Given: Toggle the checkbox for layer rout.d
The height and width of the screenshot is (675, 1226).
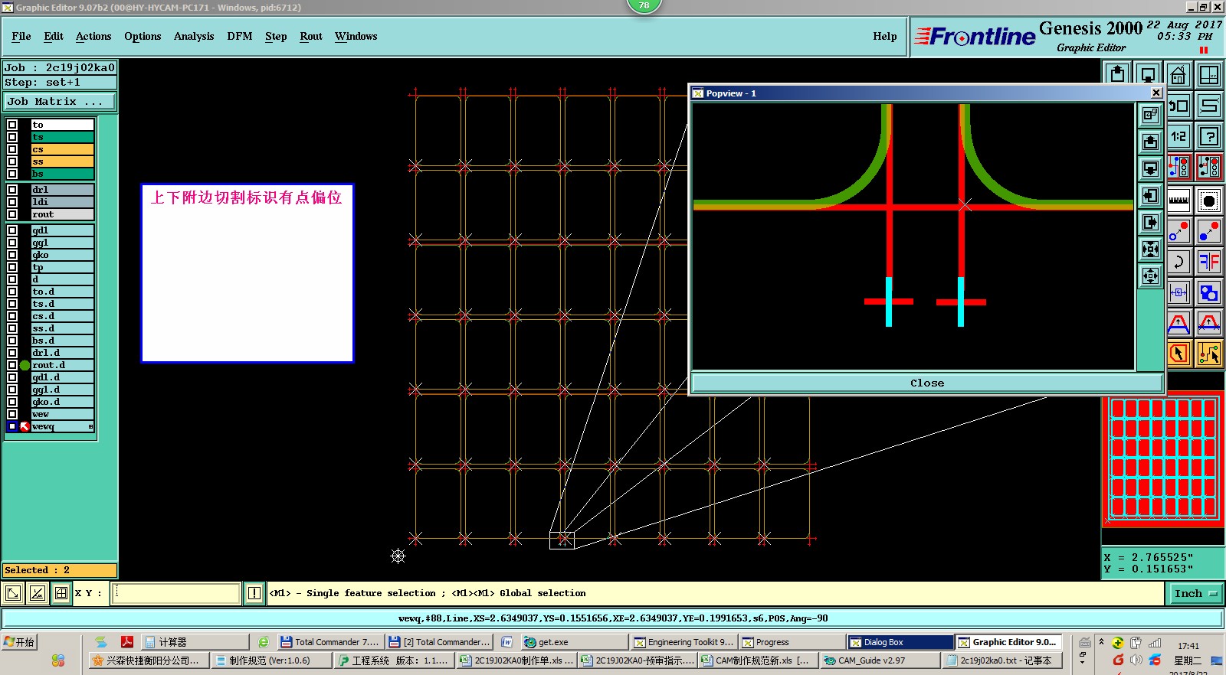Looking at the screenshot, I should click(12, 365).
